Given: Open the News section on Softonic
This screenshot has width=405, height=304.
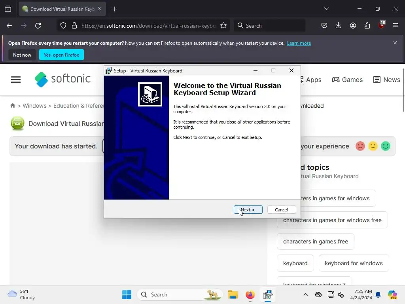Looking at the screenshot, I should pyautogui.click(x=387, y=80).
